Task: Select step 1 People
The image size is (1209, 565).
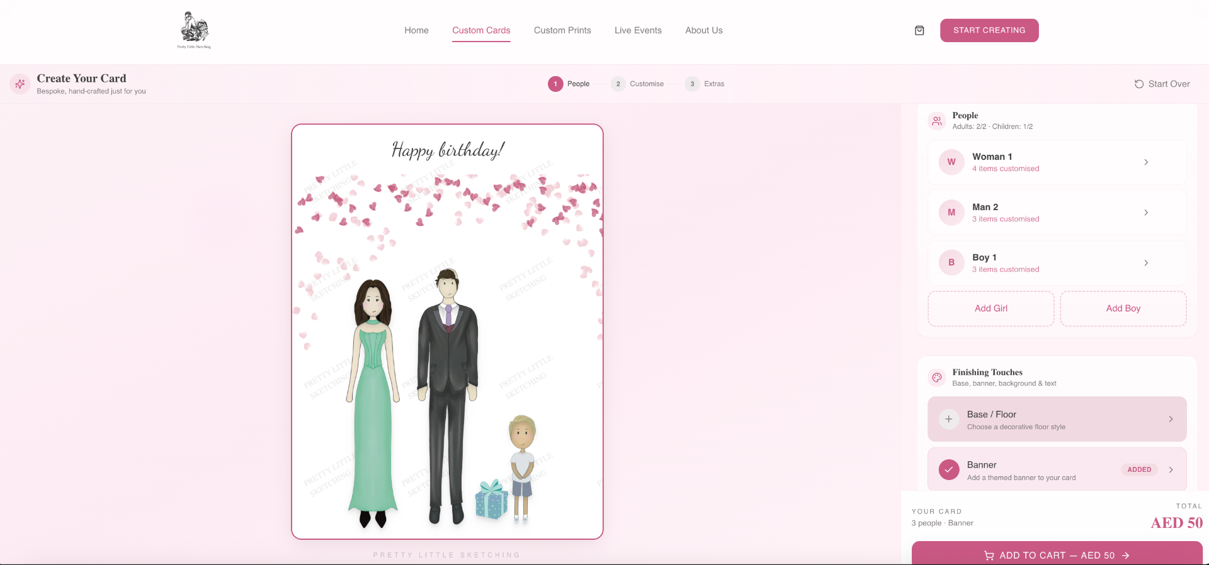Action: (x=569, y=84)
